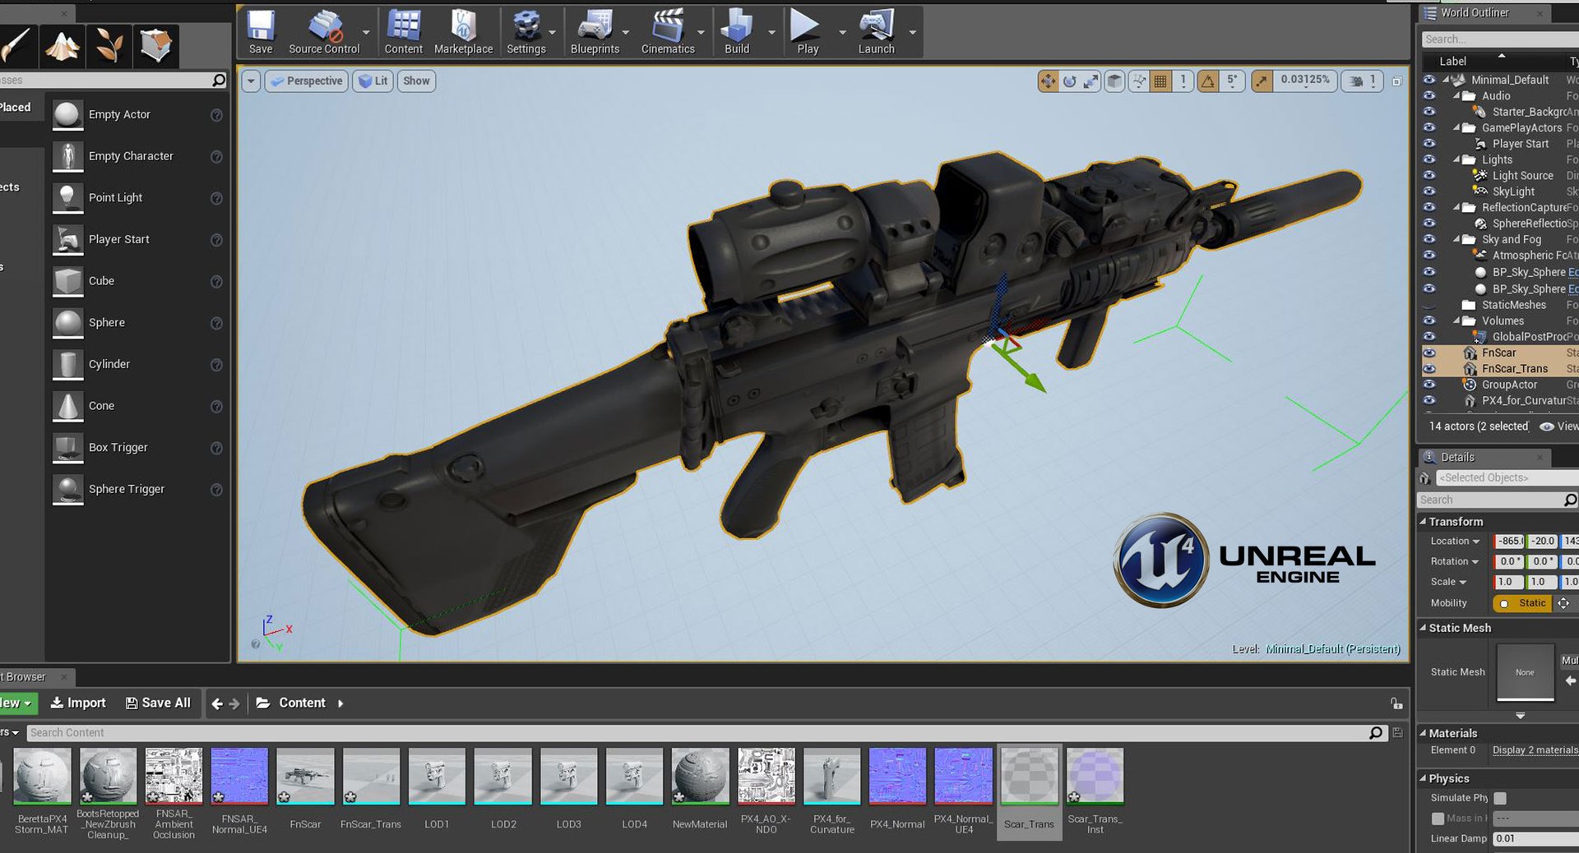Open Source Control from toolbar
Screen dimensions: 1579x853
point(324,32)
